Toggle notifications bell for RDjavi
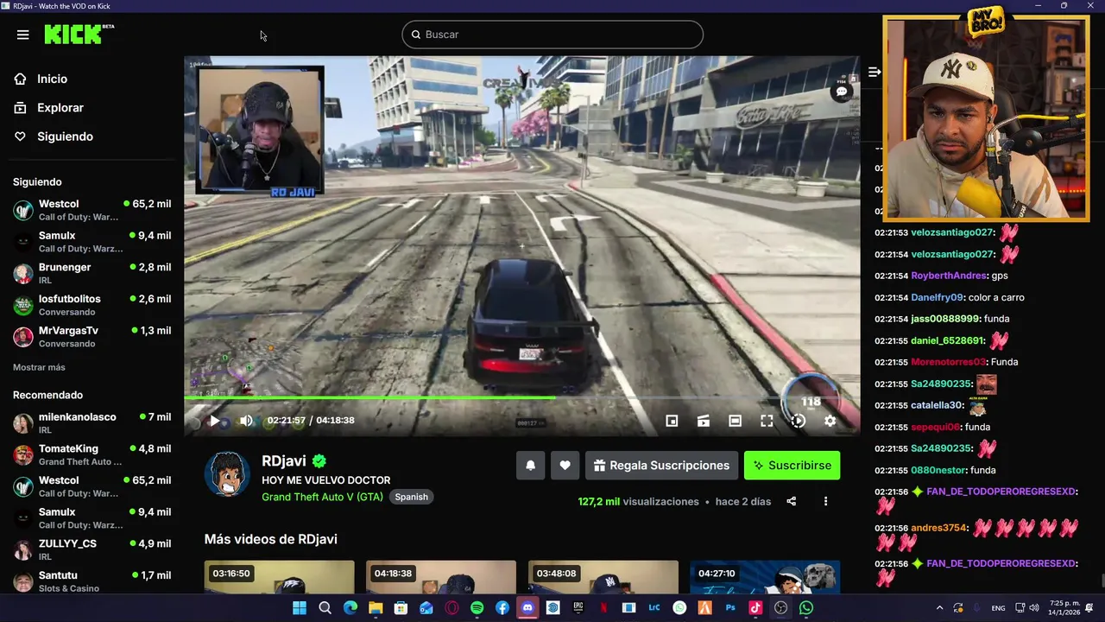Screen dimensions: 1105x622 (531, 465)
